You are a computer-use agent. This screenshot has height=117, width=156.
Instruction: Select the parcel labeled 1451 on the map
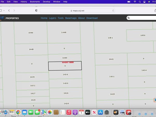coord(110,38)
